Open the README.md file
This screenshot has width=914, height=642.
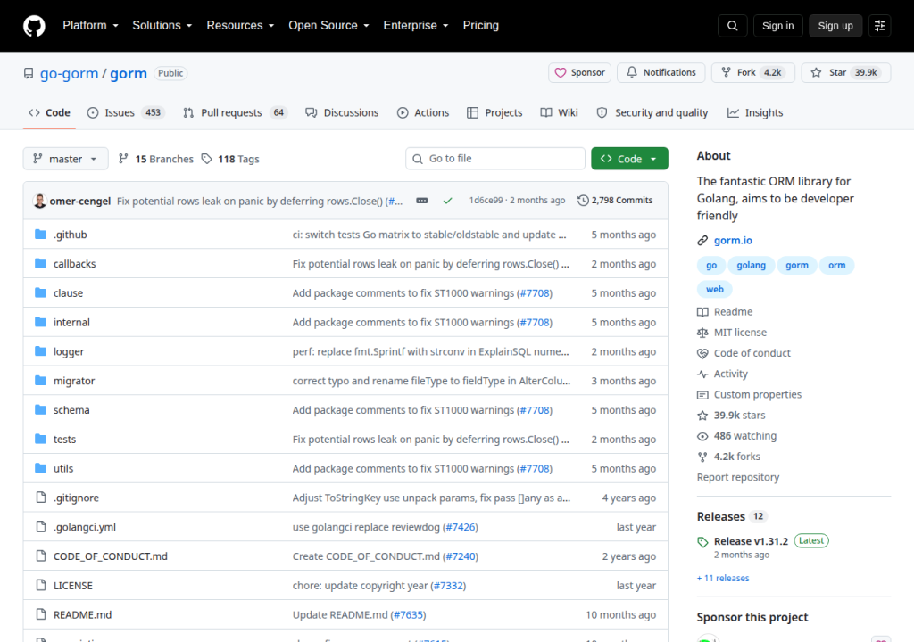coord(82,614)
